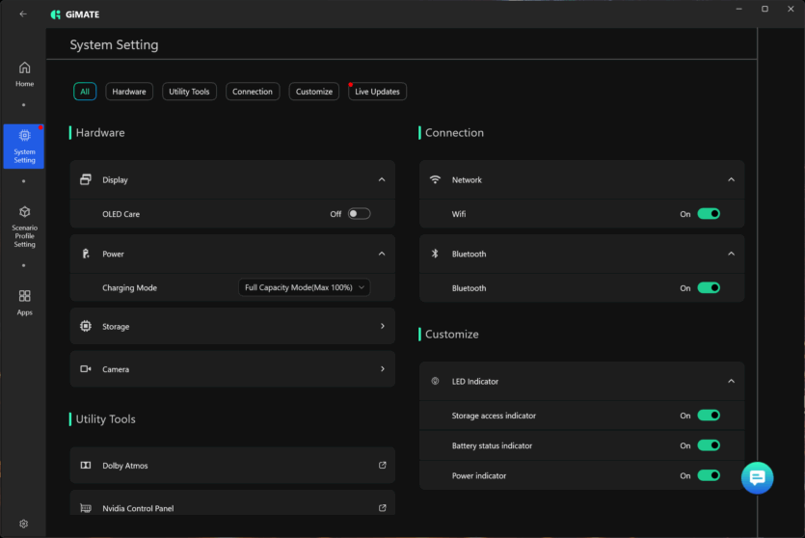The width and height of the screenshot is (805, 538).
Task: Open Nvidia Control Panel external link icon
Action: (x=382, y=508)
